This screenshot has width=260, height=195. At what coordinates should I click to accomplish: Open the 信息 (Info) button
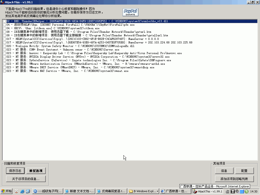224,171
